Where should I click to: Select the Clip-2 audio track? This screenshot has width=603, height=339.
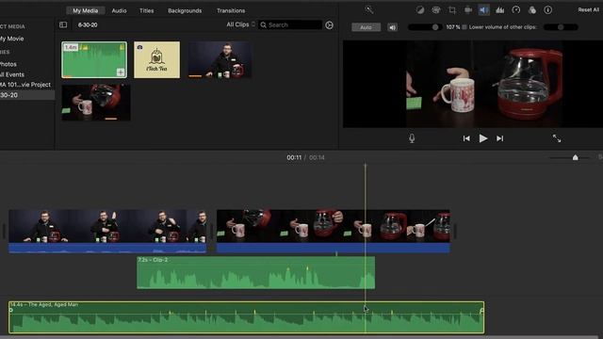[x=255, y=272]
